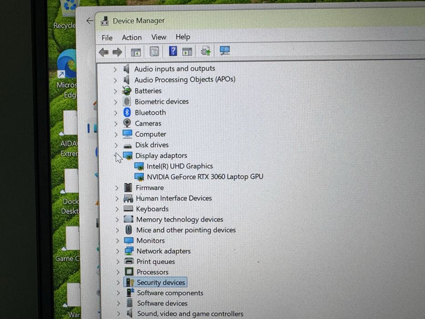Expand Audio inputs and outputs

click(115, 69)
